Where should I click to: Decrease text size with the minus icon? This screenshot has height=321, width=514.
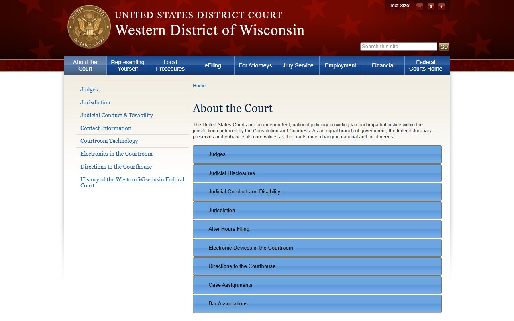tap(420, 6)
